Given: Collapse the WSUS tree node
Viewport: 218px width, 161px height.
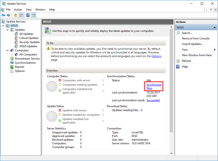Looking at the screenshot, I should (x=3, y=26).
